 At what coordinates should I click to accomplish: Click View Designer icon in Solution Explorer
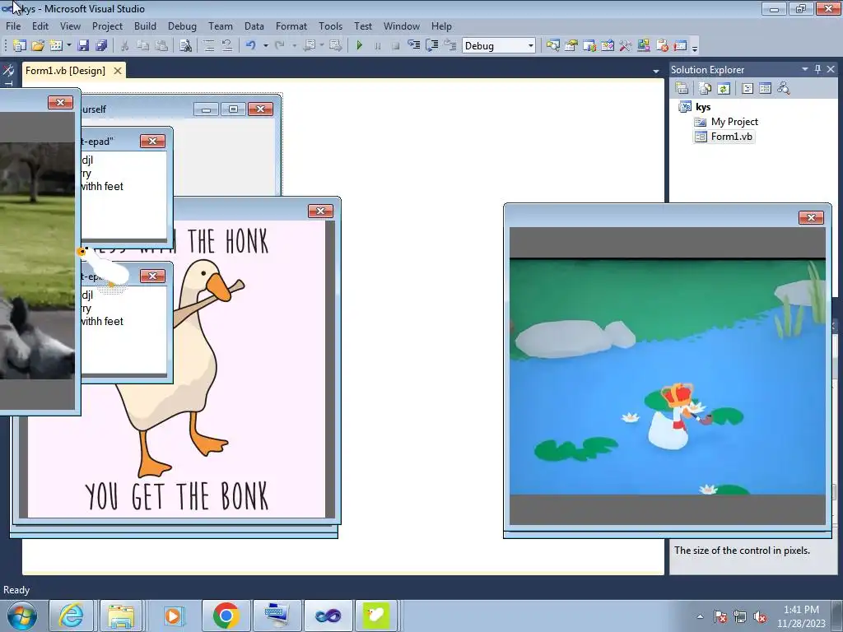[x=765, y=88]
